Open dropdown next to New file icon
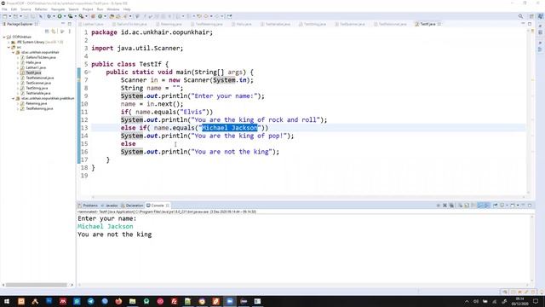 pyautogui.click(x=9, y=16)
